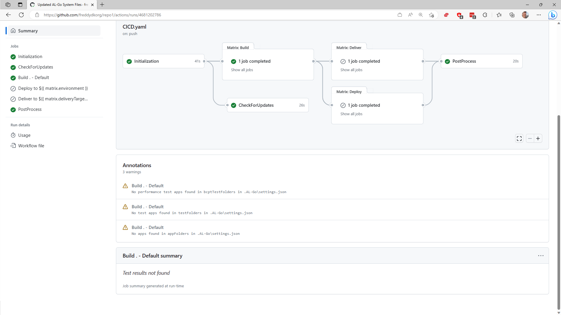Open the Build summary options menu
This screenshot has width=561, height=315.
point(541,256)
